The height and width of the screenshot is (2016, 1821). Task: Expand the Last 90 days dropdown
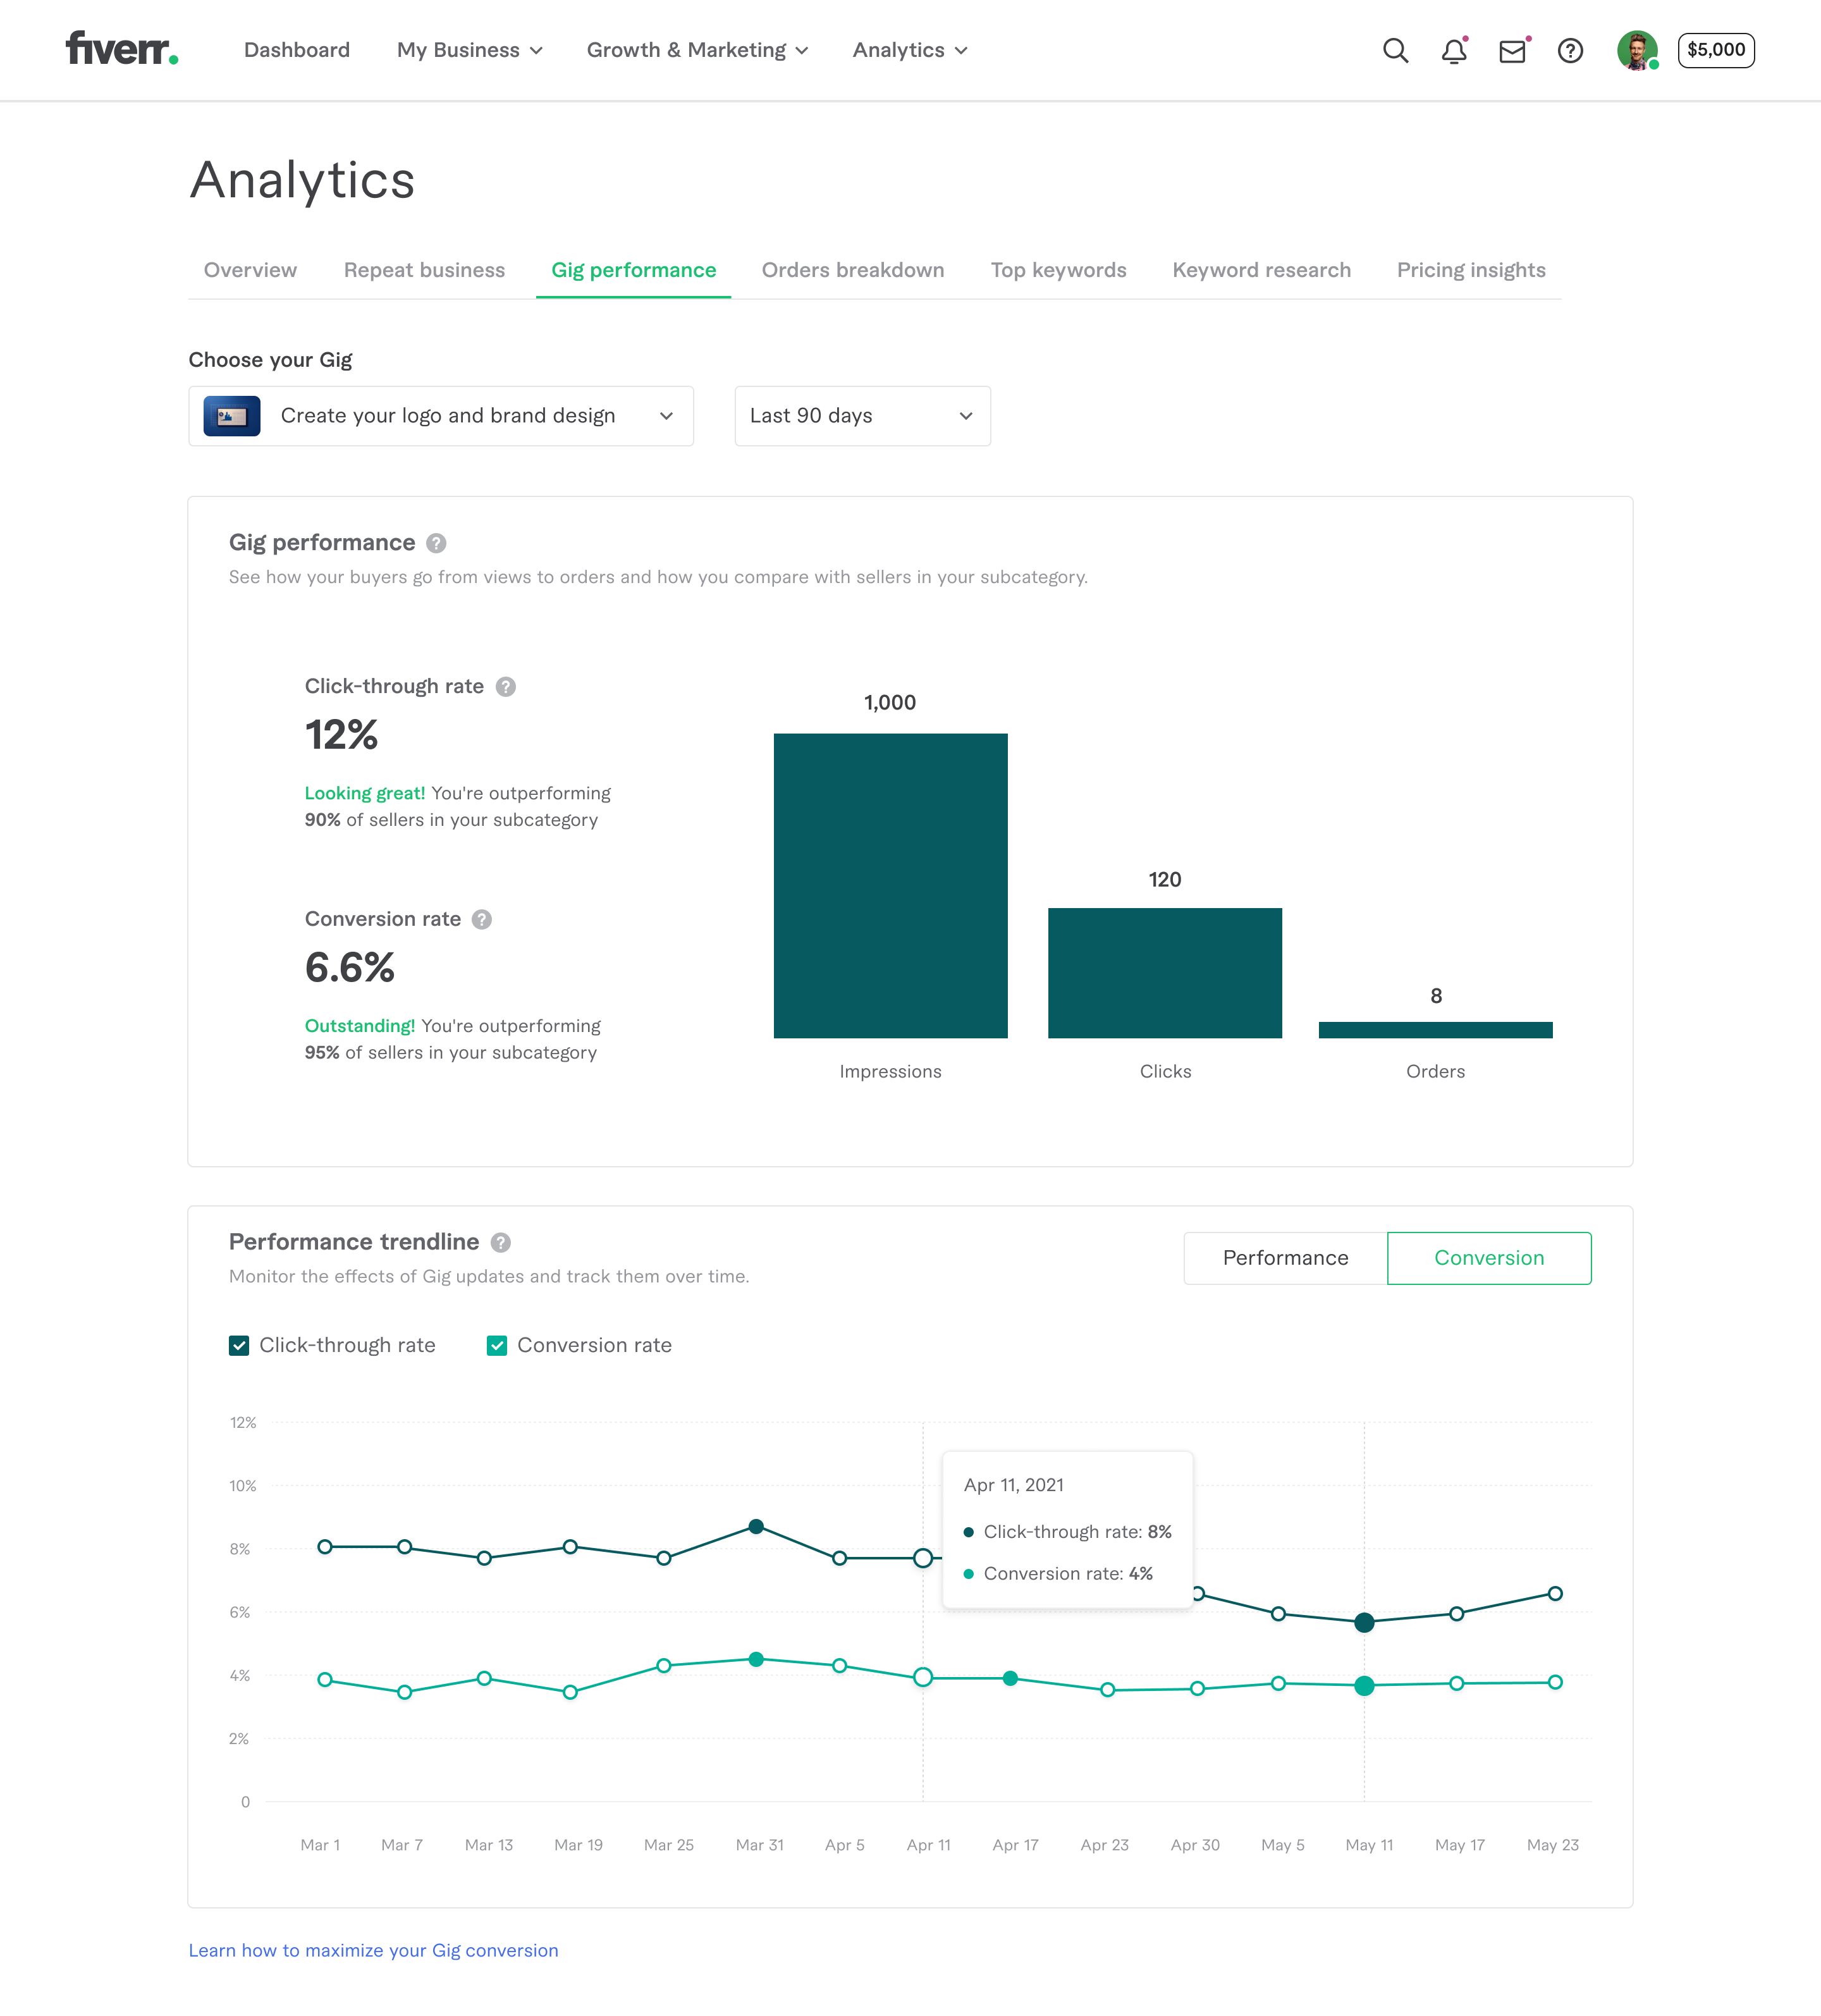click(x=862, y=416)
